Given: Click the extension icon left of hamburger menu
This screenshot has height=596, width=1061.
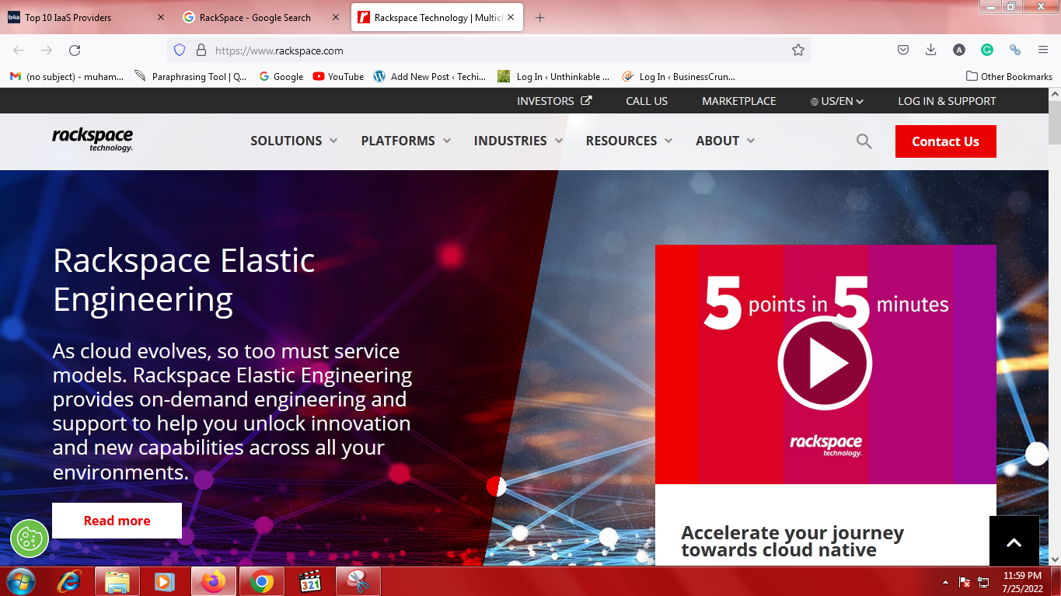Looking at the screenshot, I should point(1015,50).
